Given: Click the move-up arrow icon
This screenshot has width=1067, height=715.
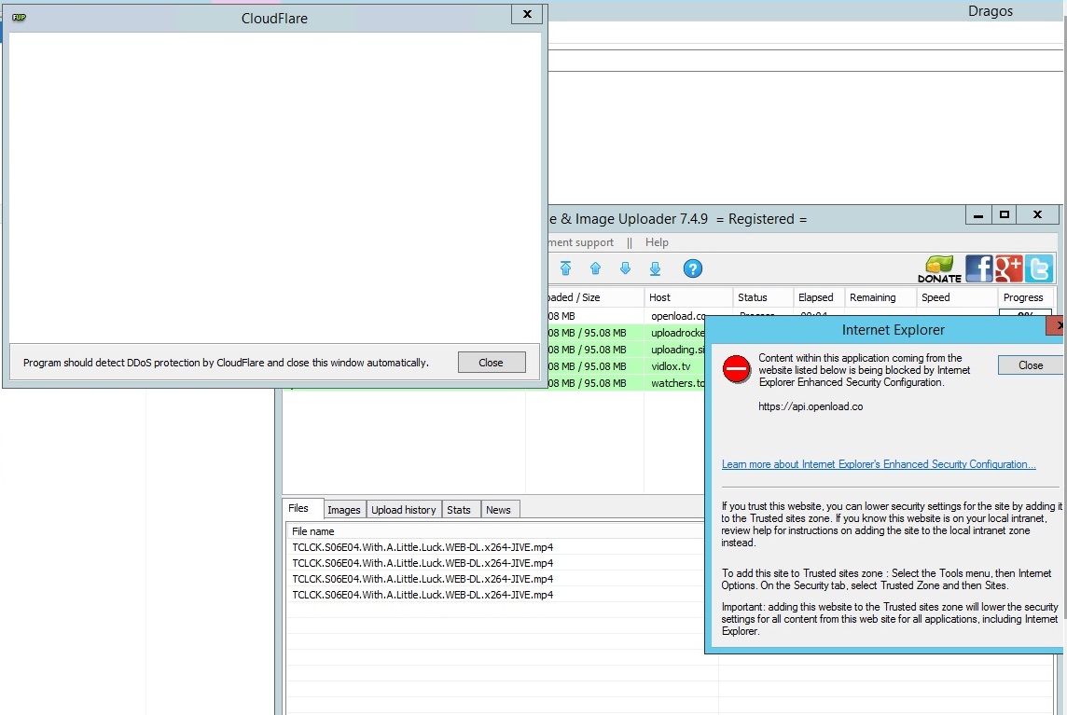Looking at the screenshot, I should (x=595, y=268).
